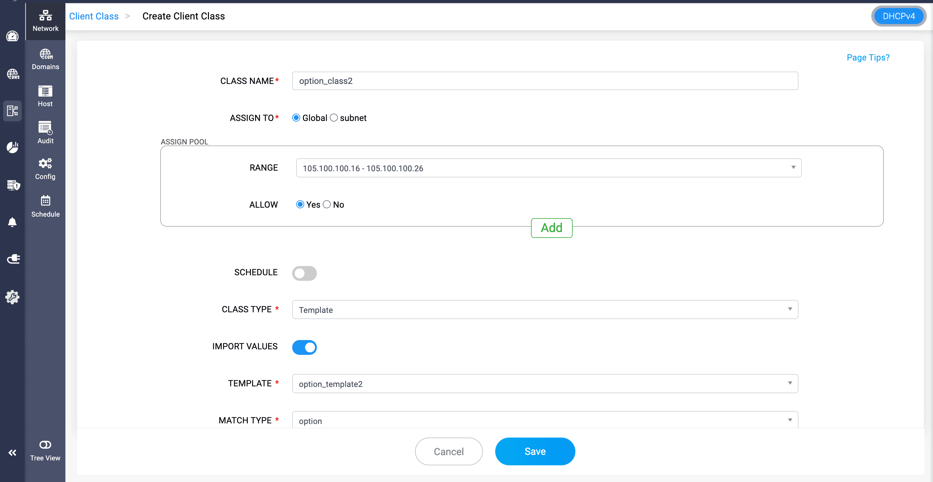Open the Config gears section

(45, 169)
